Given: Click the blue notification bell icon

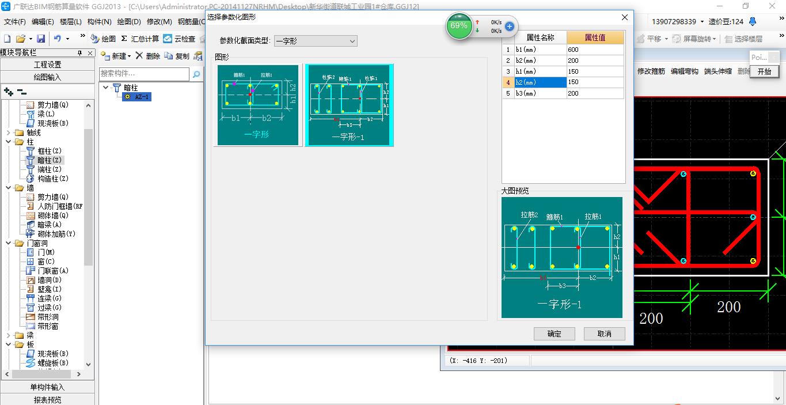Looking at the screenshot, I should click(753, 21).
